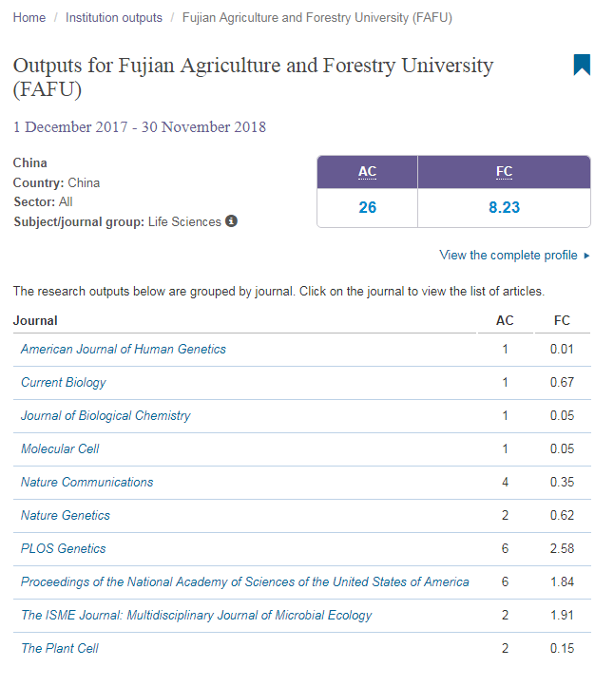Screen dimensions: 614x686
Task: View The ISME Journal articles
Action: 196,615
